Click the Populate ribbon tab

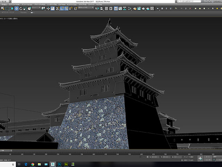pyautogui.click(x=24, y=13)
